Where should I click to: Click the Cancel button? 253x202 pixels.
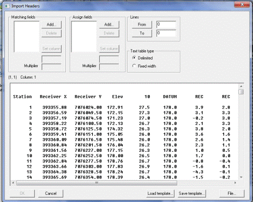(x=51, y=193)
